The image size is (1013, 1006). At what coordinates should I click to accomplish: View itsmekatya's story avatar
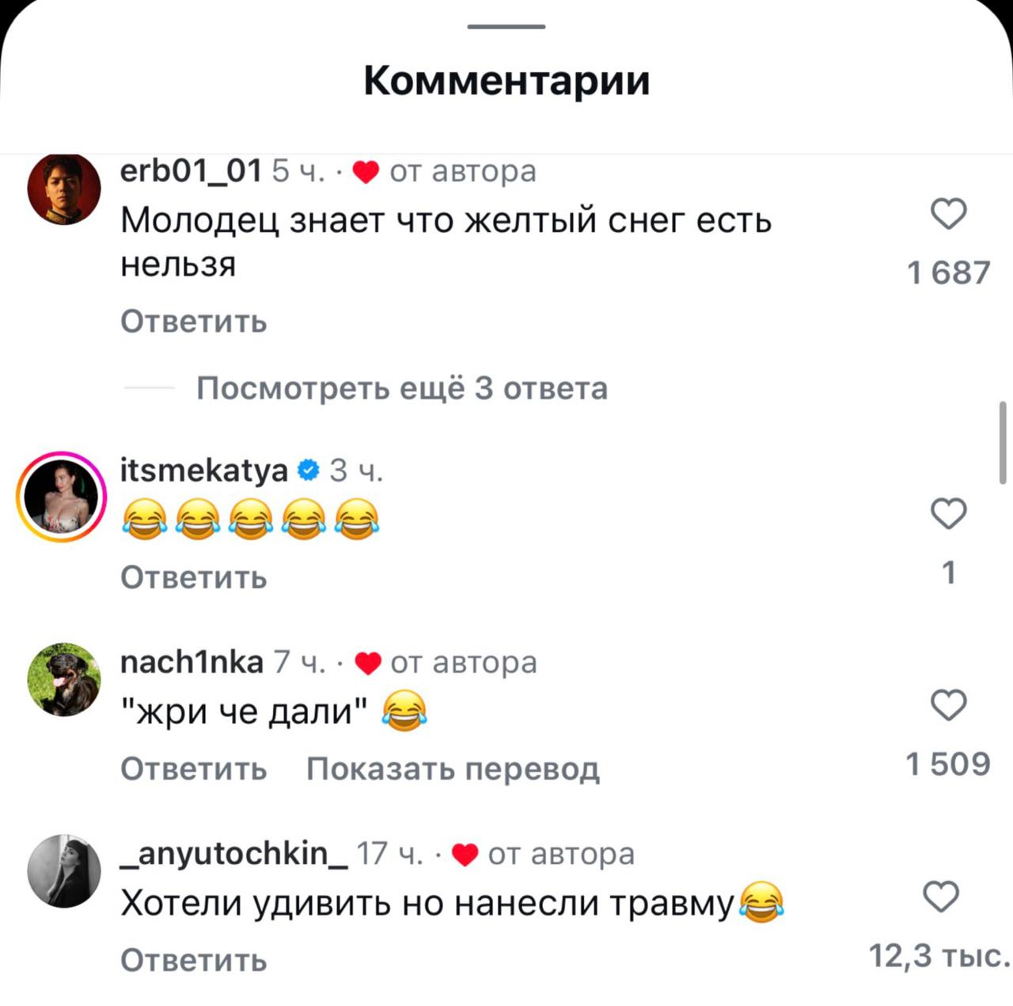click(62, 497)
